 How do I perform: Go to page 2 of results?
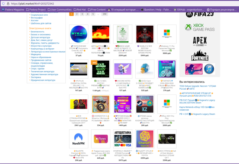click(77, 14)
